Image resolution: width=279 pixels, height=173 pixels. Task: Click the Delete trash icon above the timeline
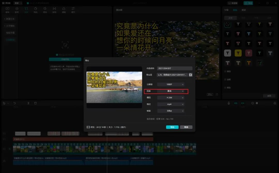coord(35,103)
